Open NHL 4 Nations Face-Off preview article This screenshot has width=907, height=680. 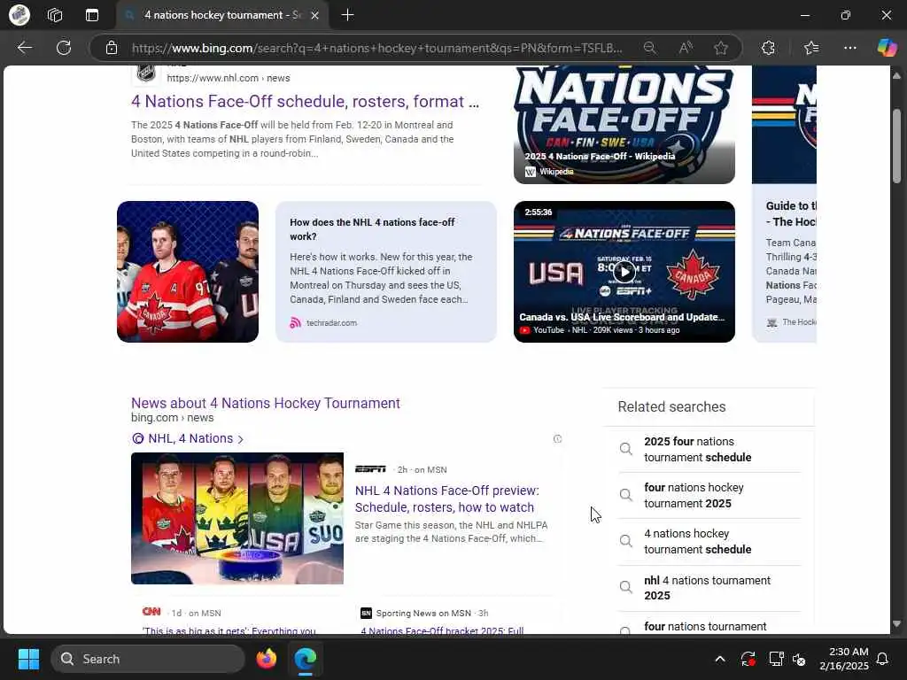[446, 499]
